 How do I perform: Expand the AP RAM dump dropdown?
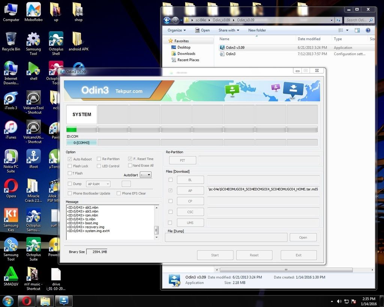click(98, 184)
